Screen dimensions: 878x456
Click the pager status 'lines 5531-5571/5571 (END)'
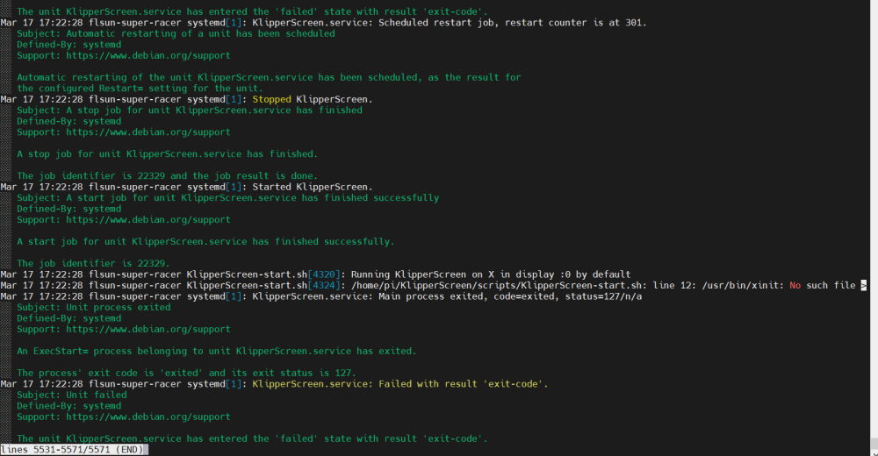tap(72, 450)
